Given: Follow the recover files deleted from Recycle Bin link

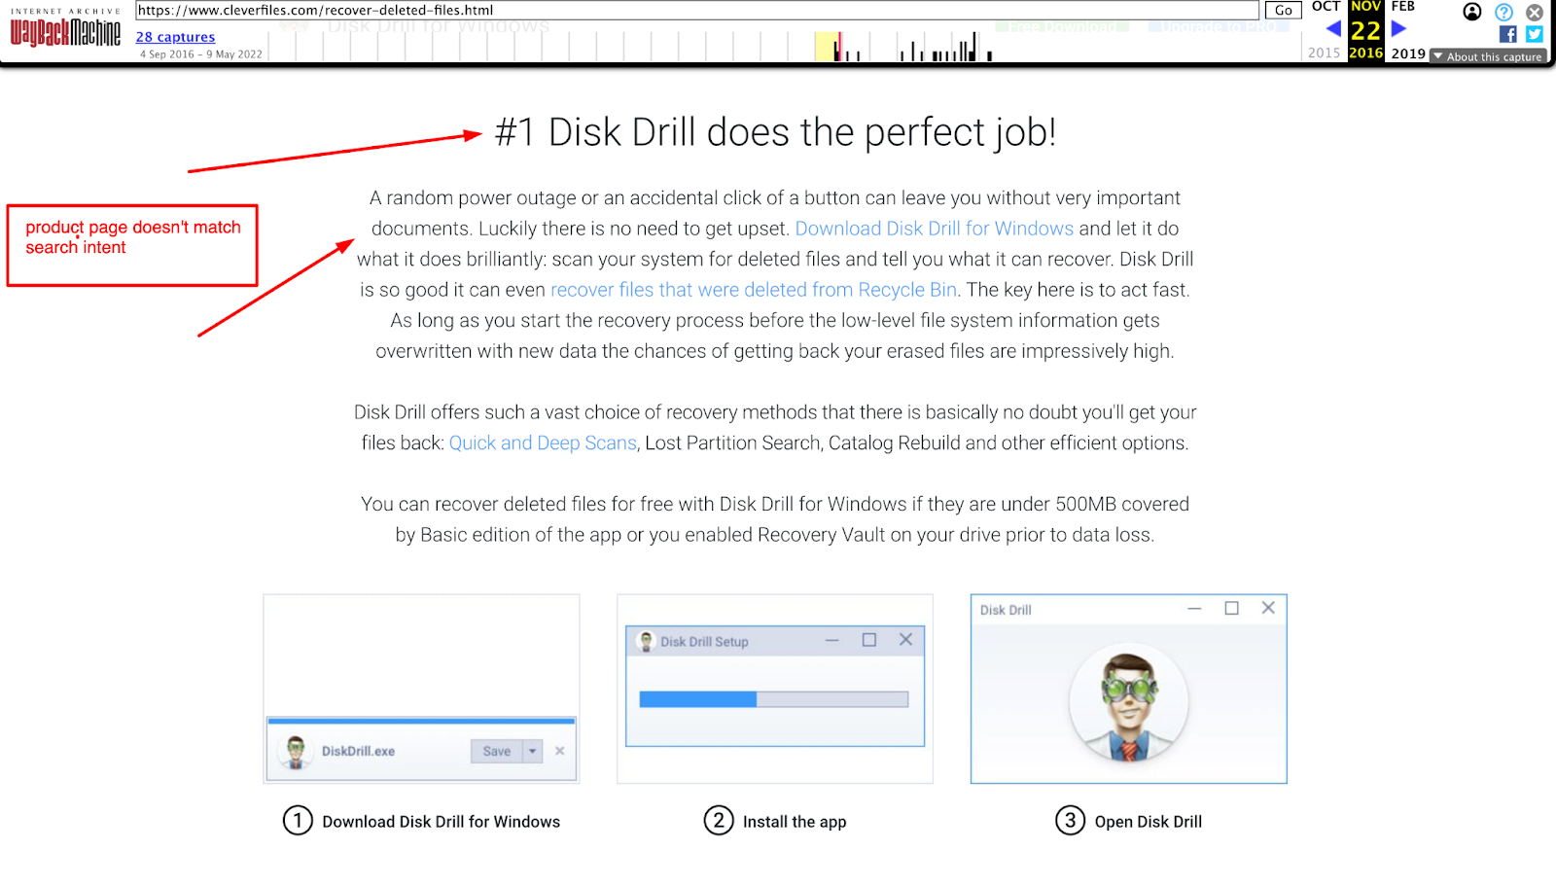Looking at the screenshot, I should tap(754, 290).
